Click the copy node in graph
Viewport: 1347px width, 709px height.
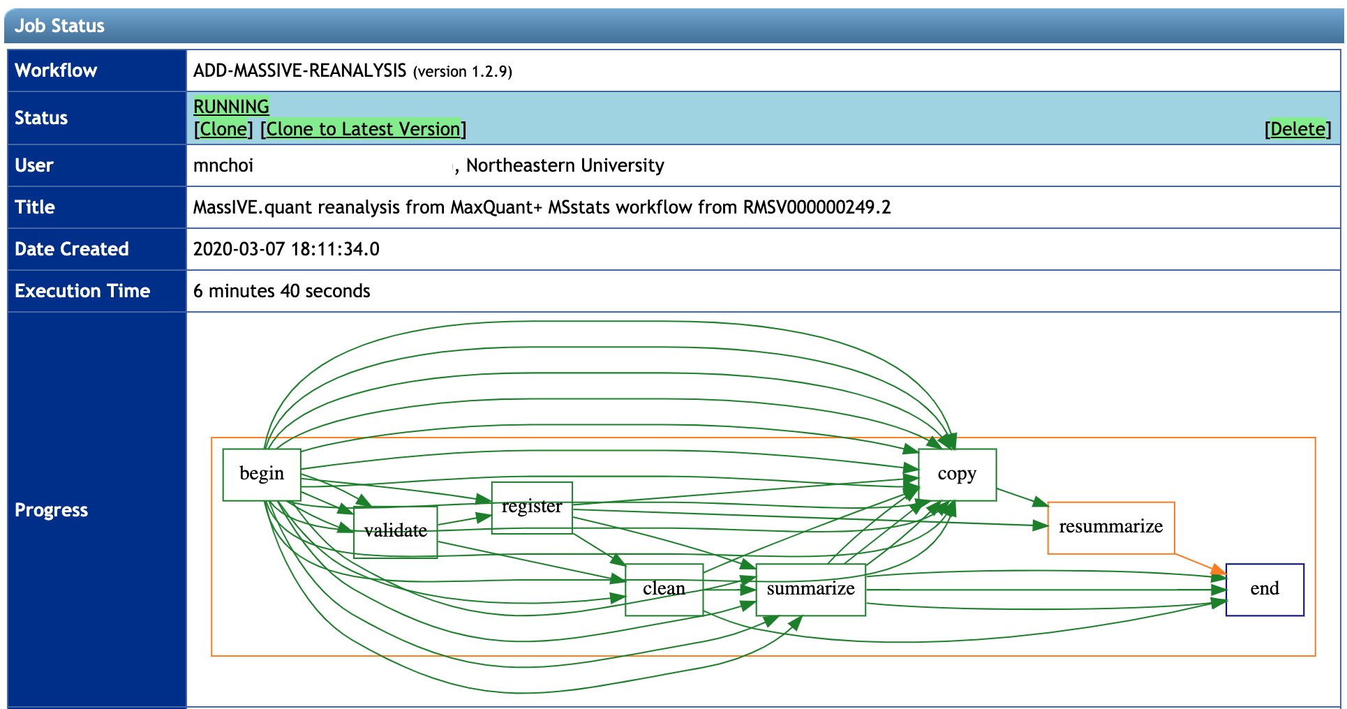click(957, 475)
